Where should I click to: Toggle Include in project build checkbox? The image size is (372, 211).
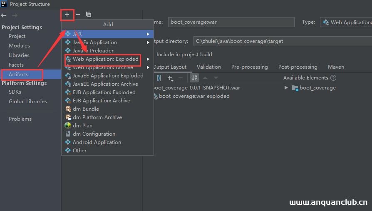click(151, 55)
